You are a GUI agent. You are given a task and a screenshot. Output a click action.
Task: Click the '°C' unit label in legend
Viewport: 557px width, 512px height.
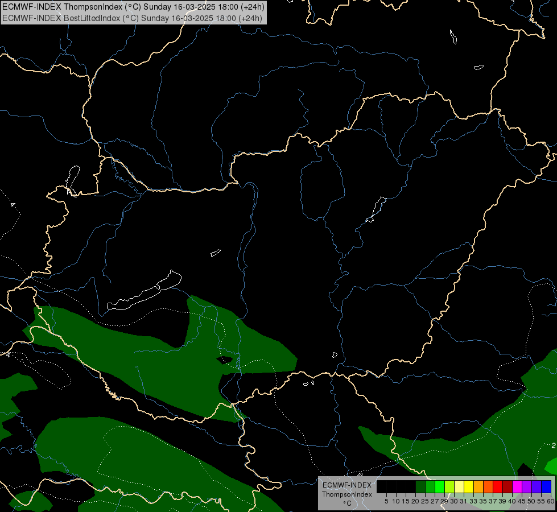(348, 503)
